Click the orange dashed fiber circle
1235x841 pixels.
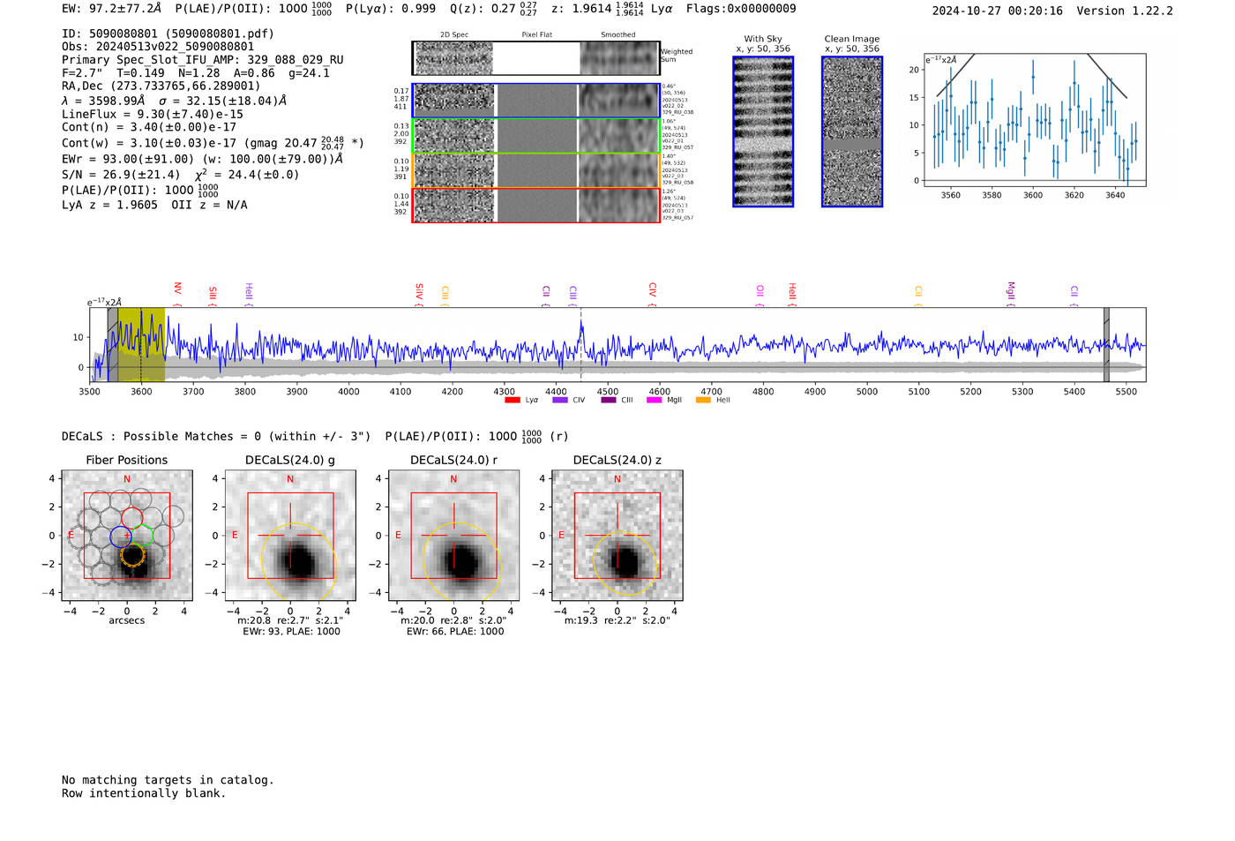(132, 554)
